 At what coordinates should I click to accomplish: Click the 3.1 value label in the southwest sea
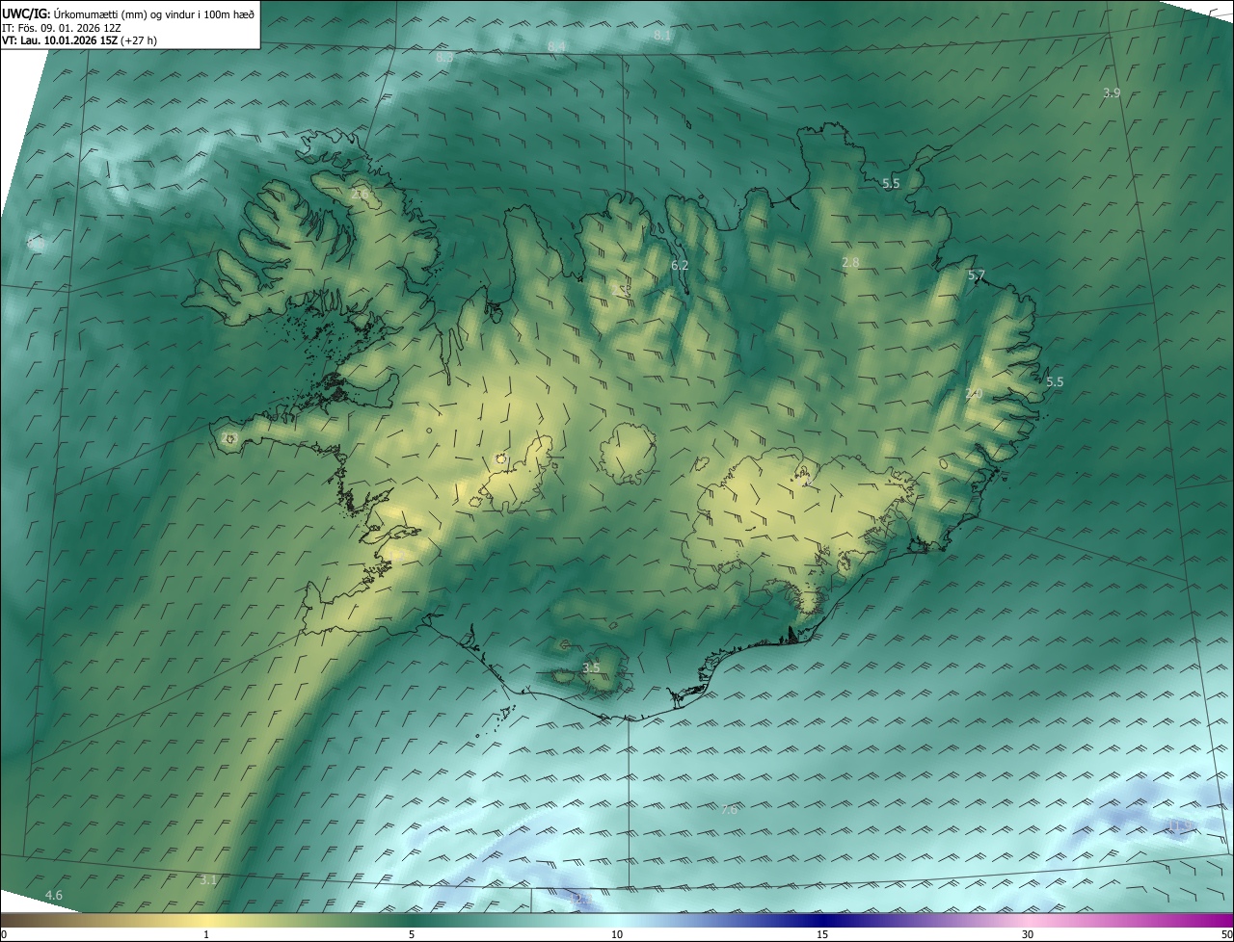(208, 880)
